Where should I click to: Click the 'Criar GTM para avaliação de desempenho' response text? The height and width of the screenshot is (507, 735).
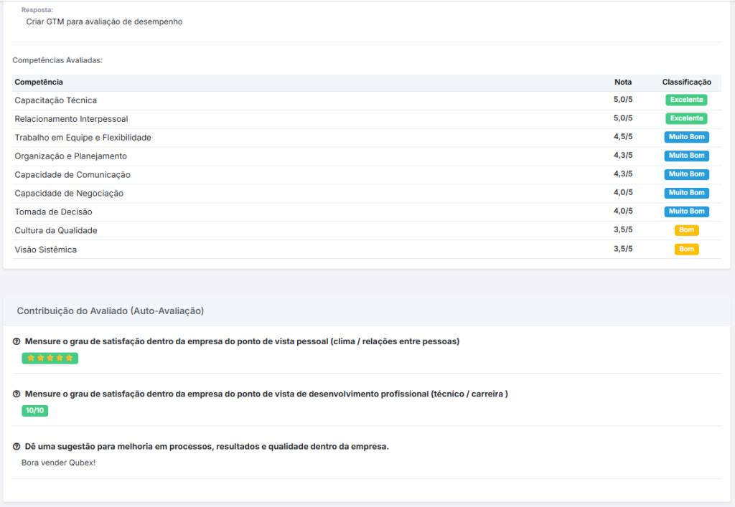click(x=104, y=22)
